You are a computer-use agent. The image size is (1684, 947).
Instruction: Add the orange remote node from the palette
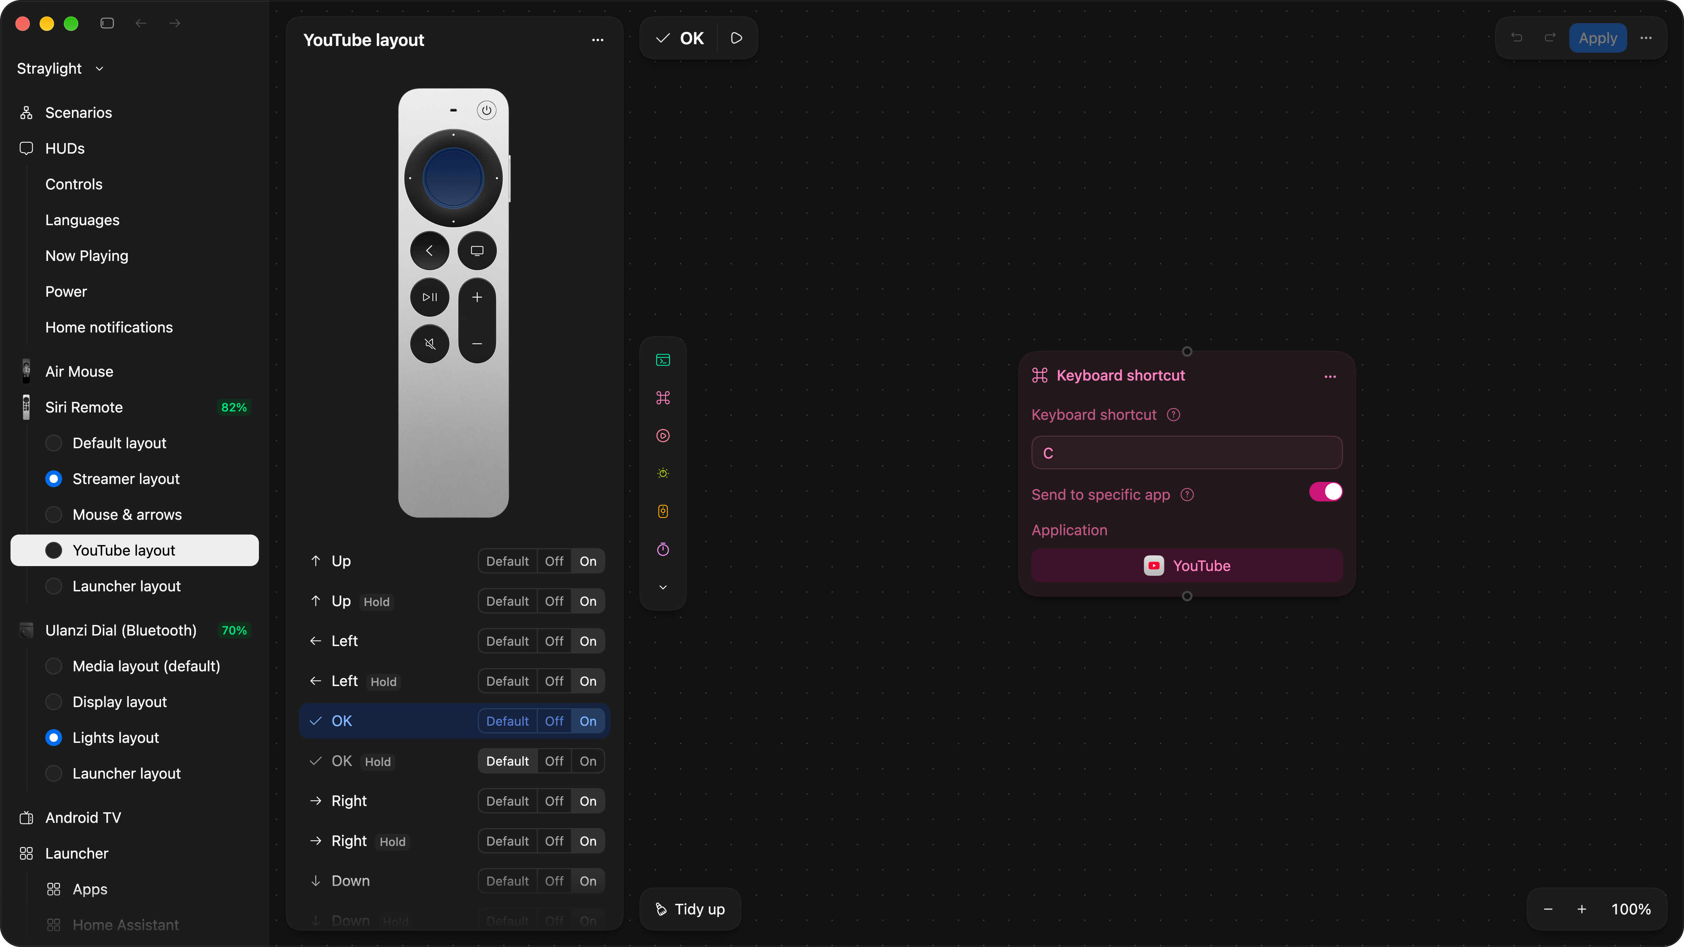663,512
